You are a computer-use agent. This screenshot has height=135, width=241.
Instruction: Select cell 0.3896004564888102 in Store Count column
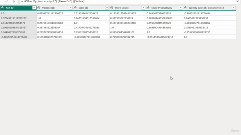[x=128, y=32]
